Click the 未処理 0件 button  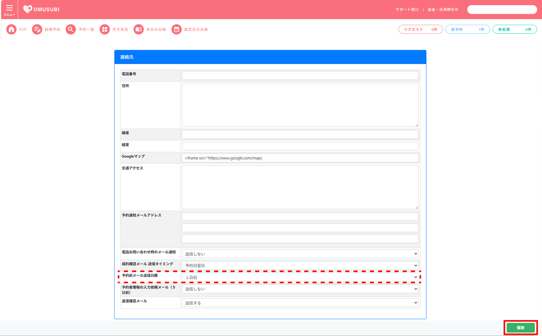point(515,29)
